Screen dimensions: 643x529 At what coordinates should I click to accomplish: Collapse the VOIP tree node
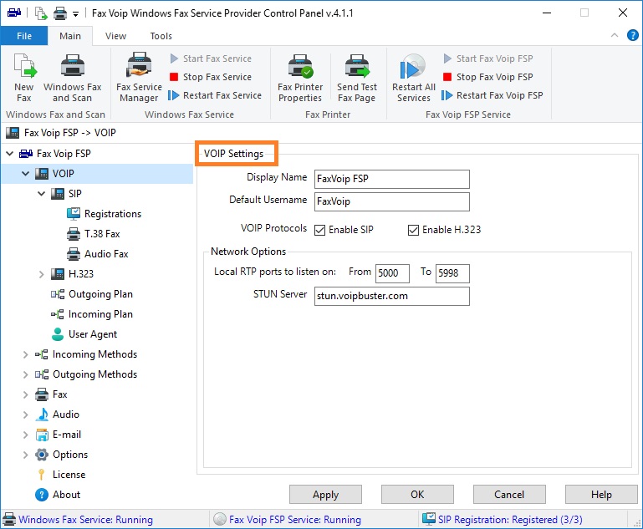[25, 174]
